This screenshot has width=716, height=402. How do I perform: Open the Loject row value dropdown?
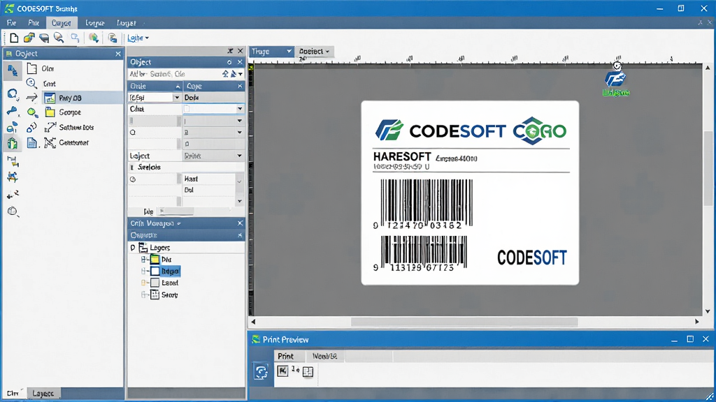[240, 156]
